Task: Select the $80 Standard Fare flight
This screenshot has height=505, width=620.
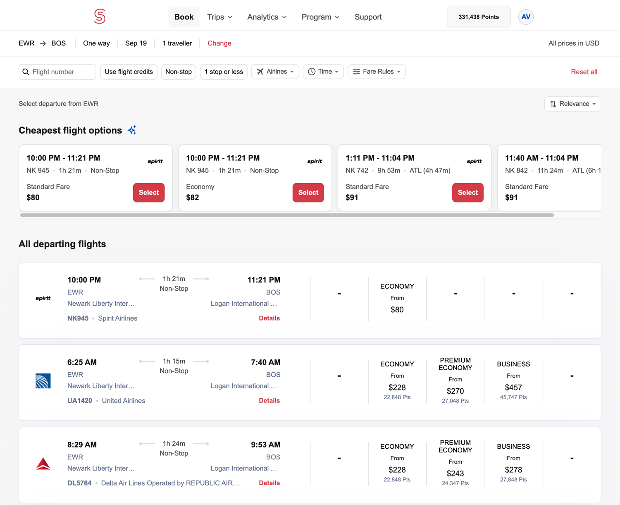Action: point(149,193)
